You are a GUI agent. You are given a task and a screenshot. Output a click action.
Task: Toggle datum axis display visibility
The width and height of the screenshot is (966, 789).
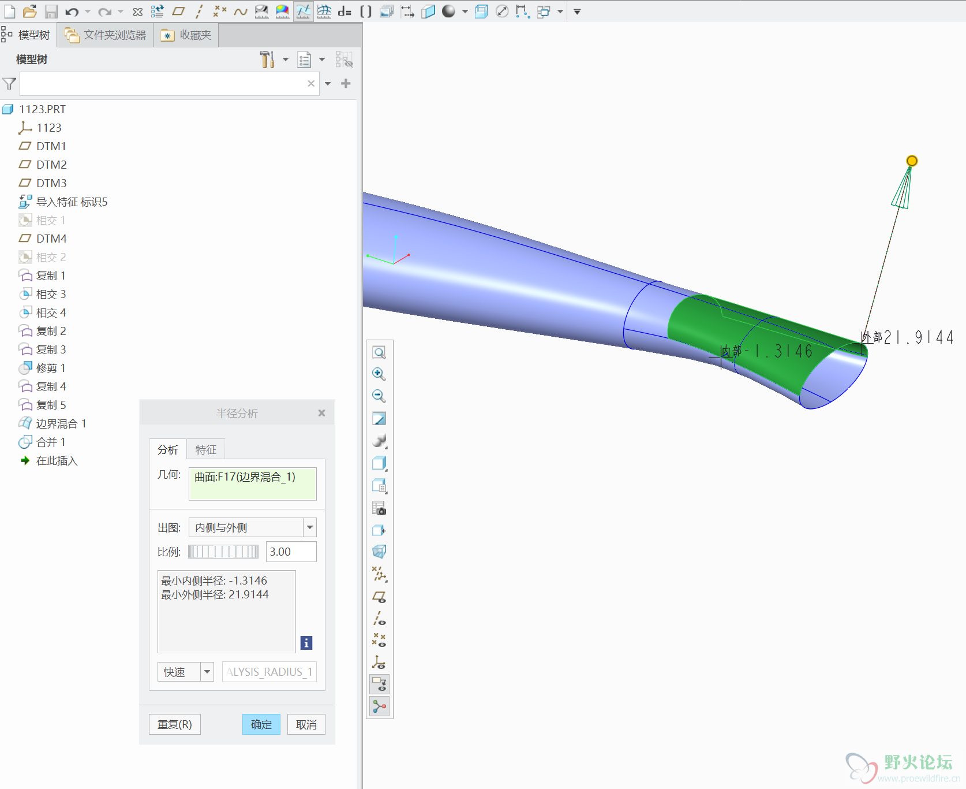pos(379,619)
